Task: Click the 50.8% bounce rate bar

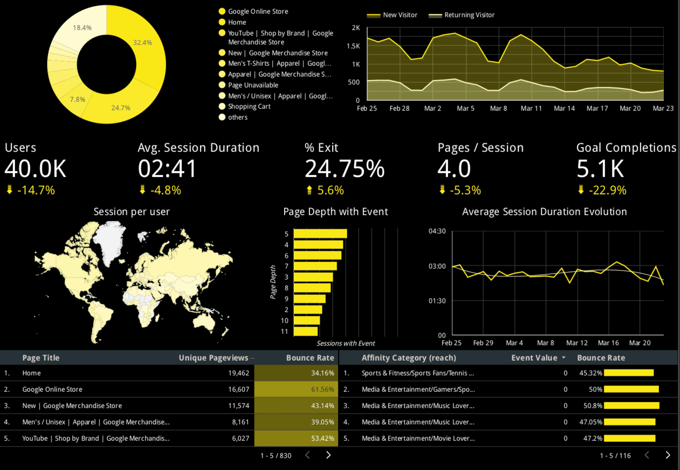Action: [631, 406]
